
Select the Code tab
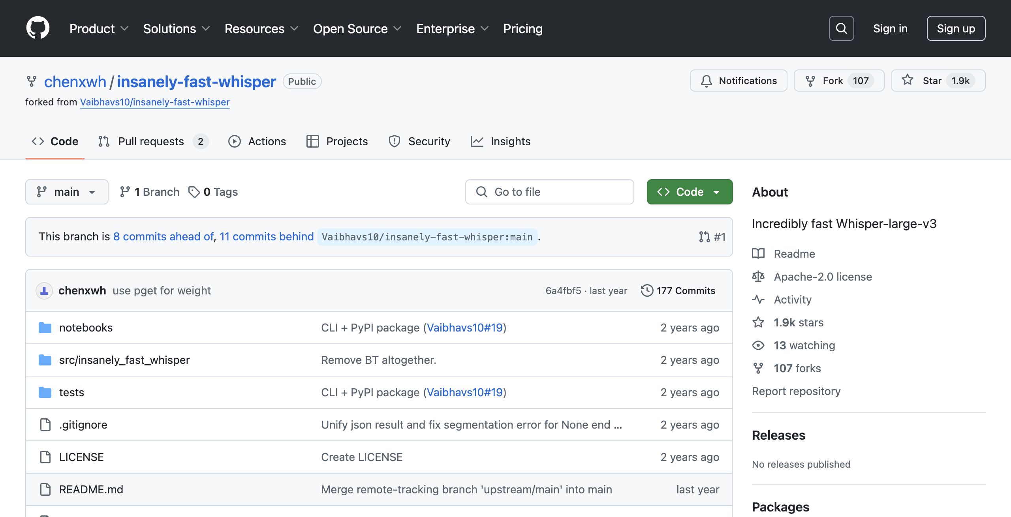point(55,141)
